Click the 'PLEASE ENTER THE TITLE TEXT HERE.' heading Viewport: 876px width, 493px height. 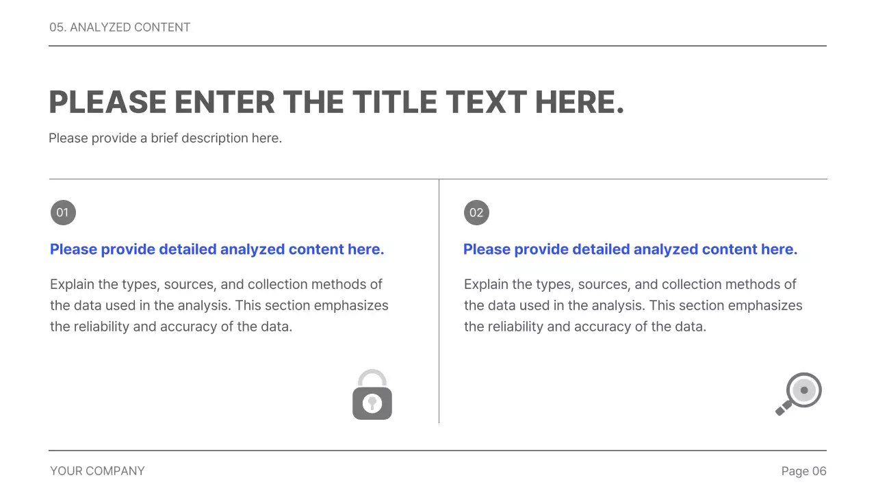[336, 102]
